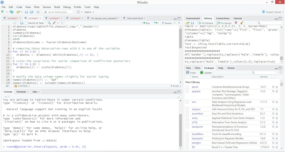Maximize the History pane
This screenshot has height=152, width=285.
(280, 18)
